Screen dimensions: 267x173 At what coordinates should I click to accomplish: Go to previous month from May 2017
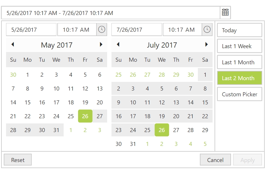(x=13, y=44)
